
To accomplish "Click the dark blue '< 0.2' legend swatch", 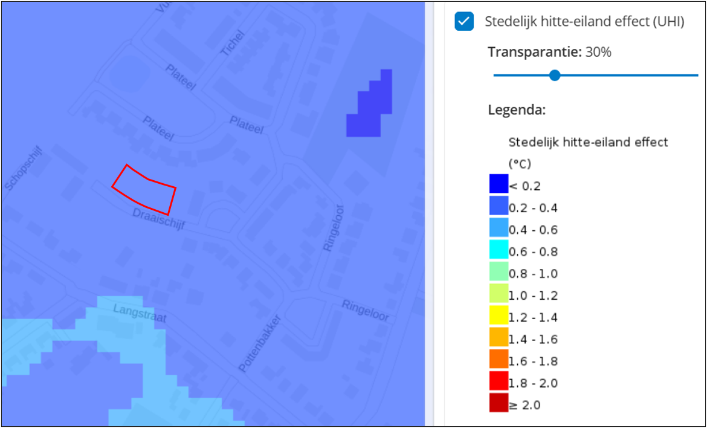I will pyautogui.click(x=499, y=184).
